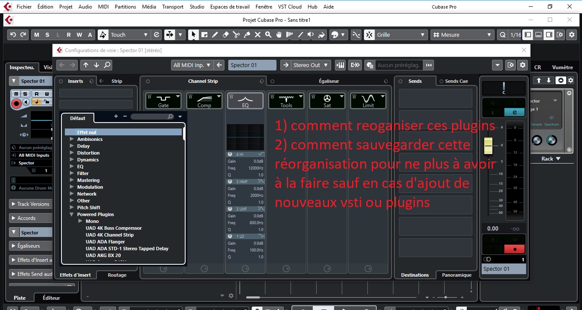Switch to the Sends Cue tab
Screen dimensions: 582x310
coord(456,81)
